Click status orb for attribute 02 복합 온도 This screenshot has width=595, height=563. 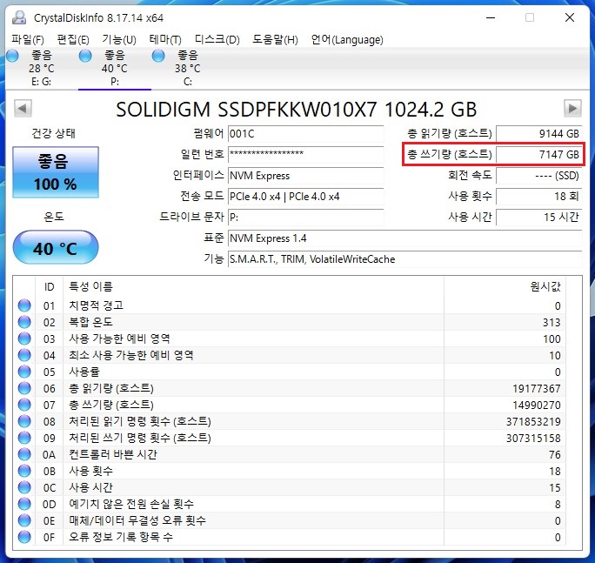[x=24, y=322]
